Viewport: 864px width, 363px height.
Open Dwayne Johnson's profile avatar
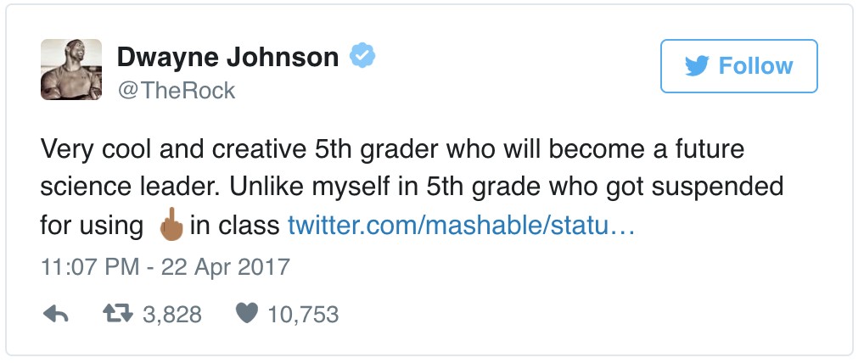[71, 70]
